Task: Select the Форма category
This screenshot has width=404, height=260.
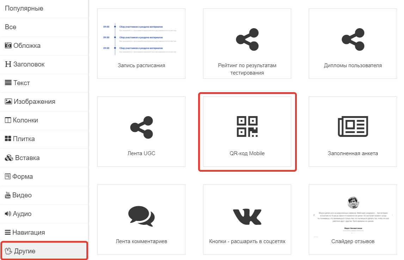Action: [x=44, y=176]
